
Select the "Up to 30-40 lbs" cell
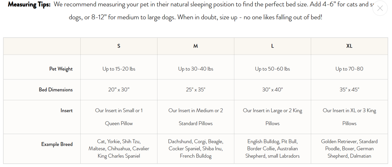(x=196, y=69)
